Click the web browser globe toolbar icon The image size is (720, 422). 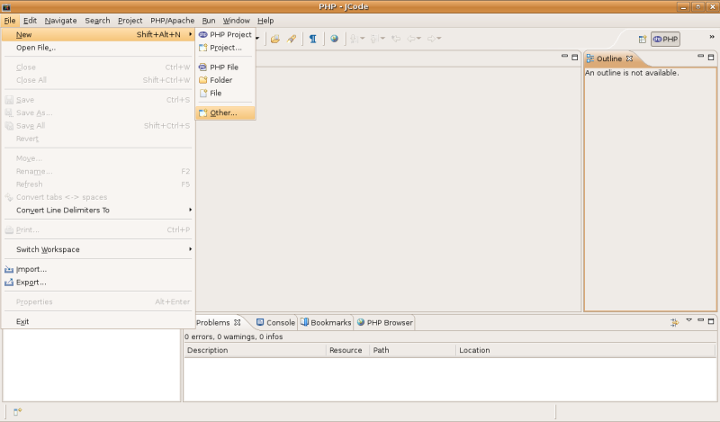(334, 39)
